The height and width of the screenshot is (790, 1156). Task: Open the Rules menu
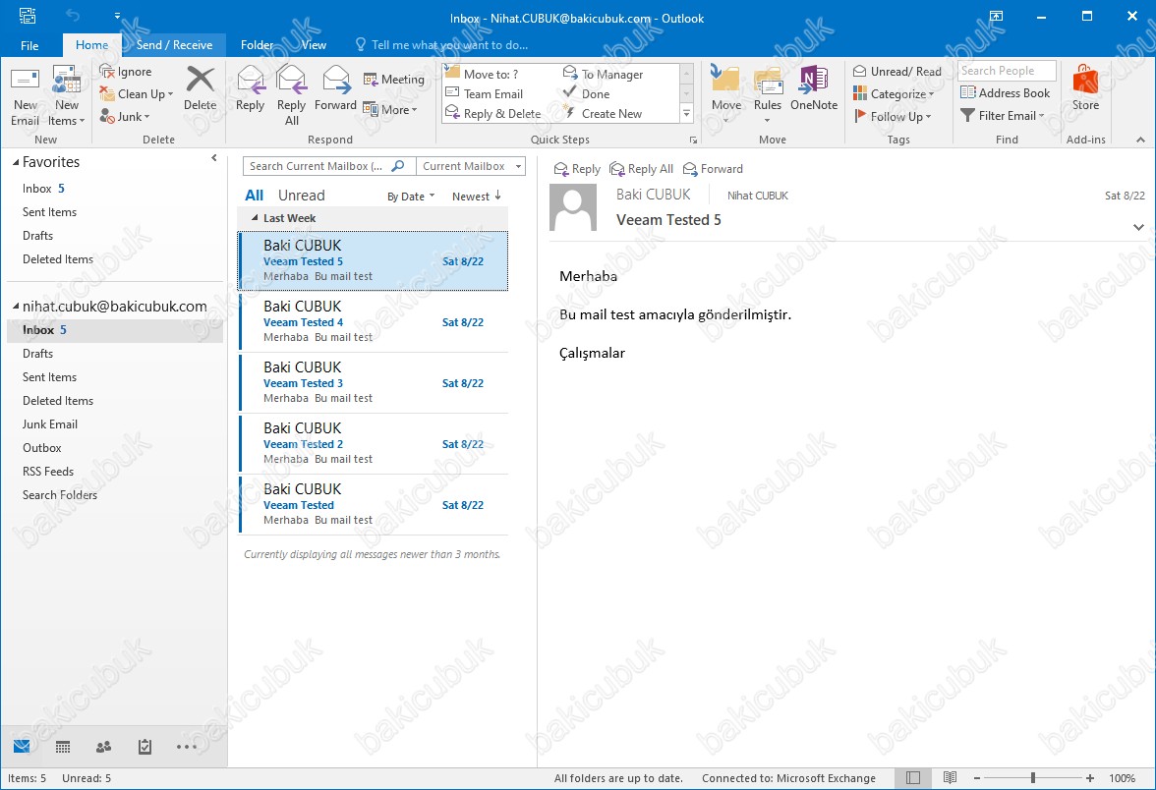click(768, 94)
